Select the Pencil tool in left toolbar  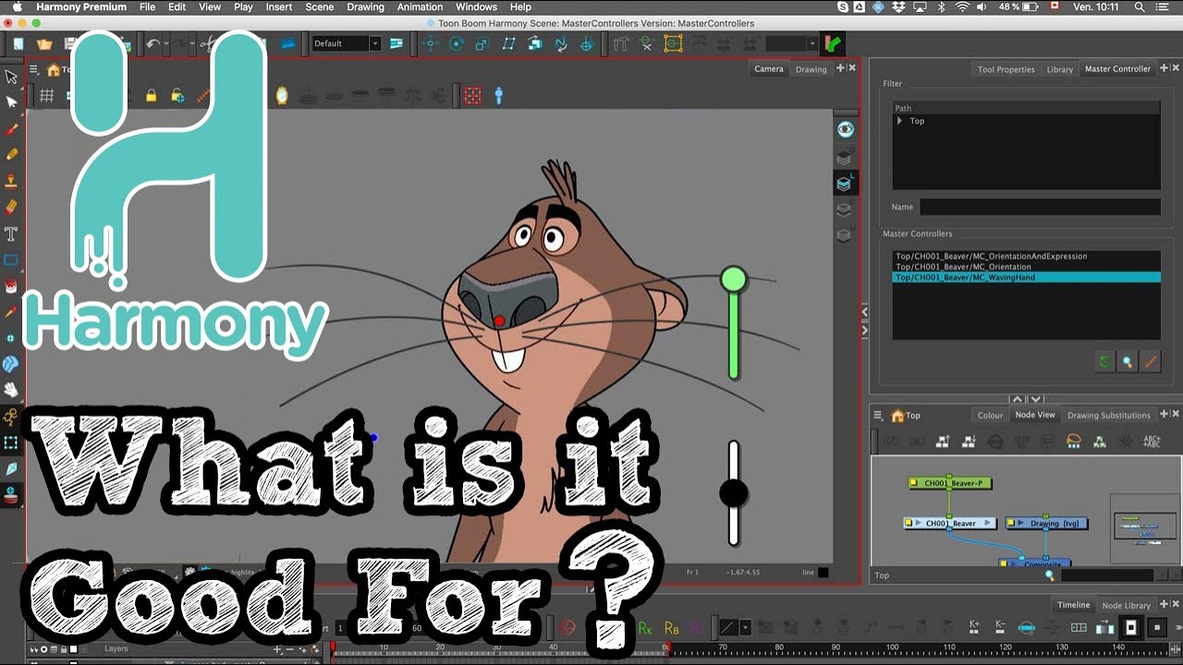[x=11, y=154]
